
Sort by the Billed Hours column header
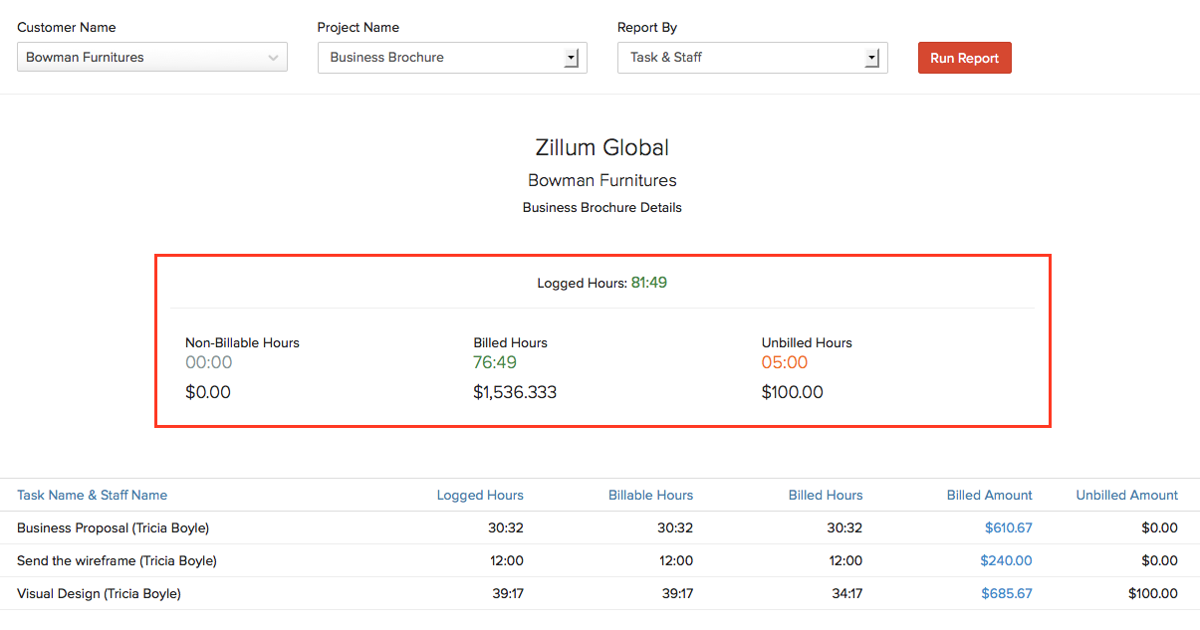(x=826, y=495)
